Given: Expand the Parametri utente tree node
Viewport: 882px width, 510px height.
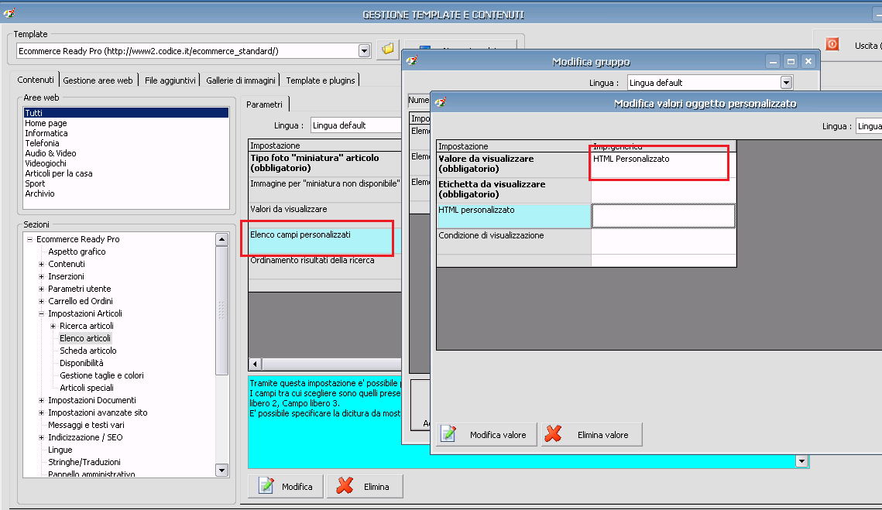Looking at the screenshot, I should click(41, 289).
